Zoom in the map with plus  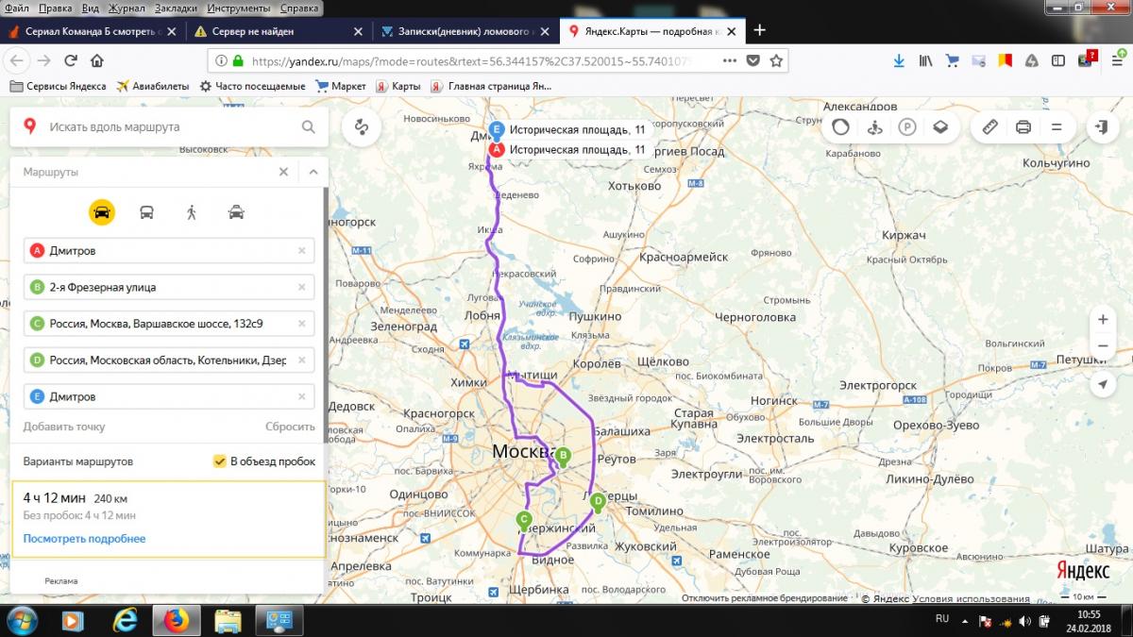pos(1102,320)
